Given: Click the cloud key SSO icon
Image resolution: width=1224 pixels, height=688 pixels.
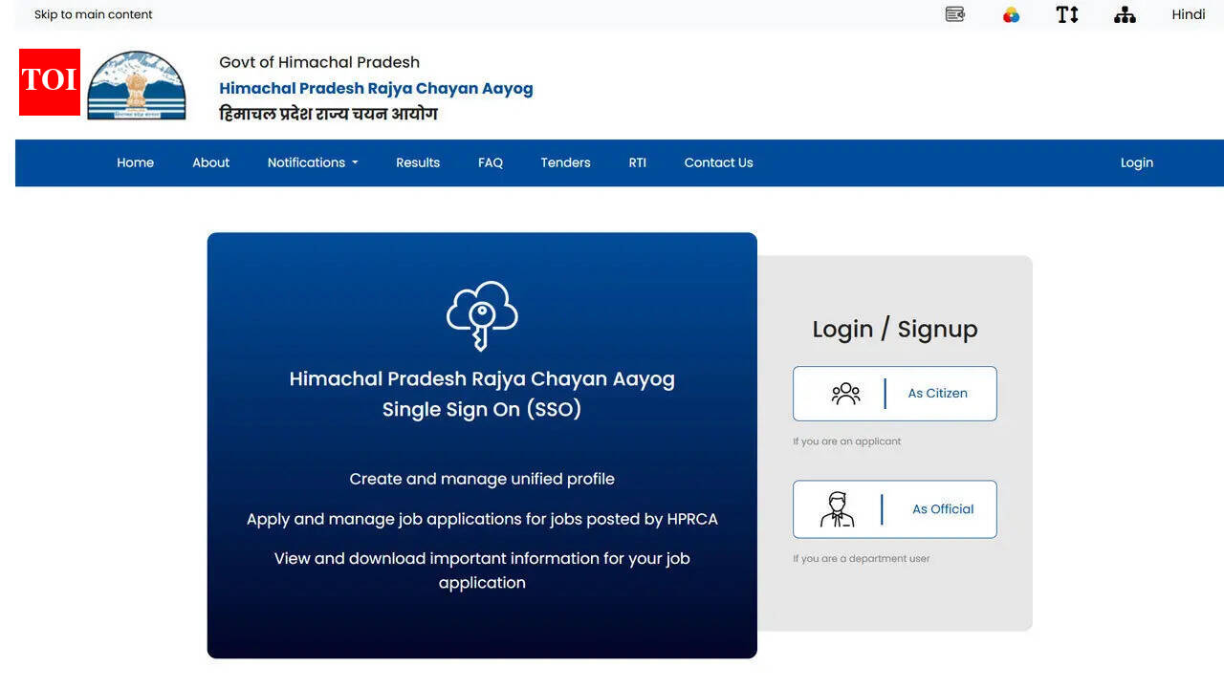Looking at the screenshot, I should pos(482,315).
